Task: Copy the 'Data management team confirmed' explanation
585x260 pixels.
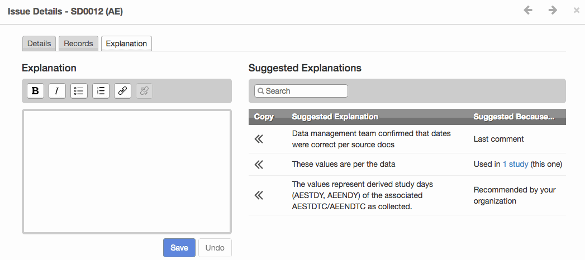Action: tap(259, 139)
